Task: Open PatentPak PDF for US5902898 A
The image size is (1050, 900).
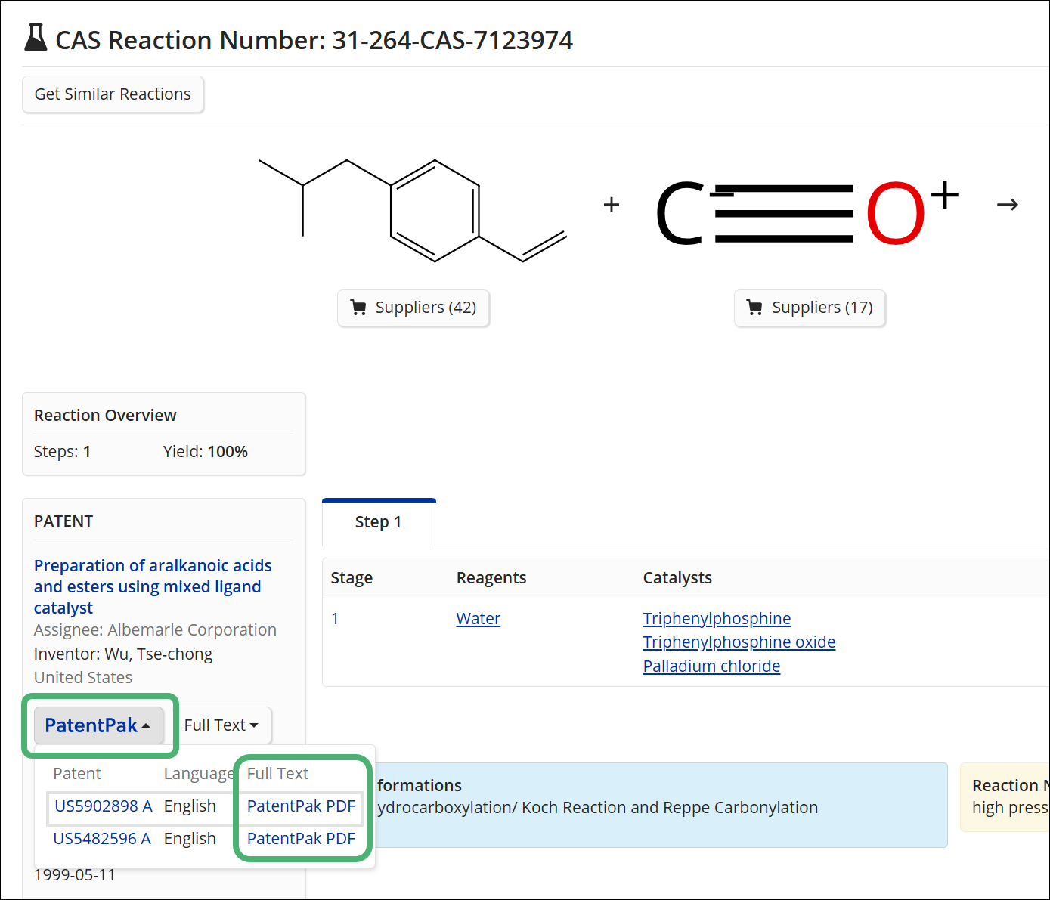Action: tap(301, 806)
